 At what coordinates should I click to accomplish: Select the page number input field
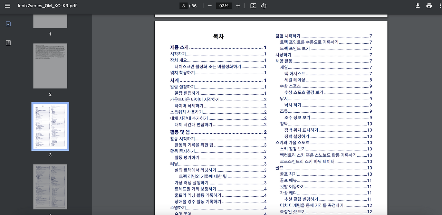[183, 6]
